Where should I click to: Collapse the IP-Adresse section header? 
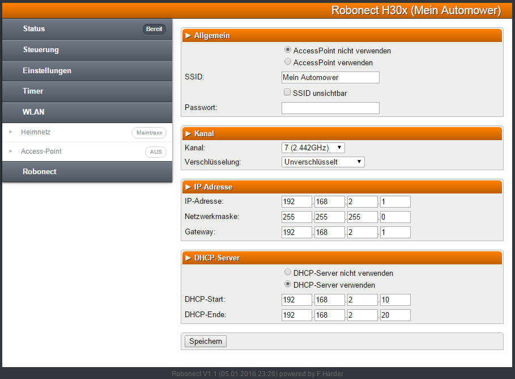[x=342, y=187]
